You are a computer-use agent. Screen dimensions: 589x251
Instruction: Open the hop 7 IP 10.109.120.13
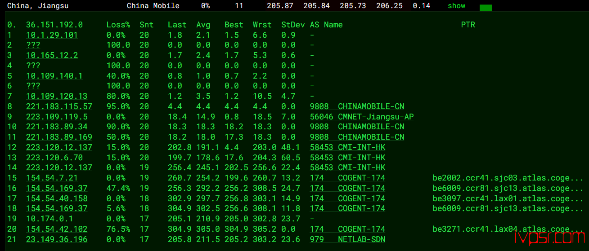click(x=57, y=96)
